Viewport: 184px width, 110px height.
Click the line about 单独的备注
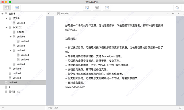(x=94, y=74)
